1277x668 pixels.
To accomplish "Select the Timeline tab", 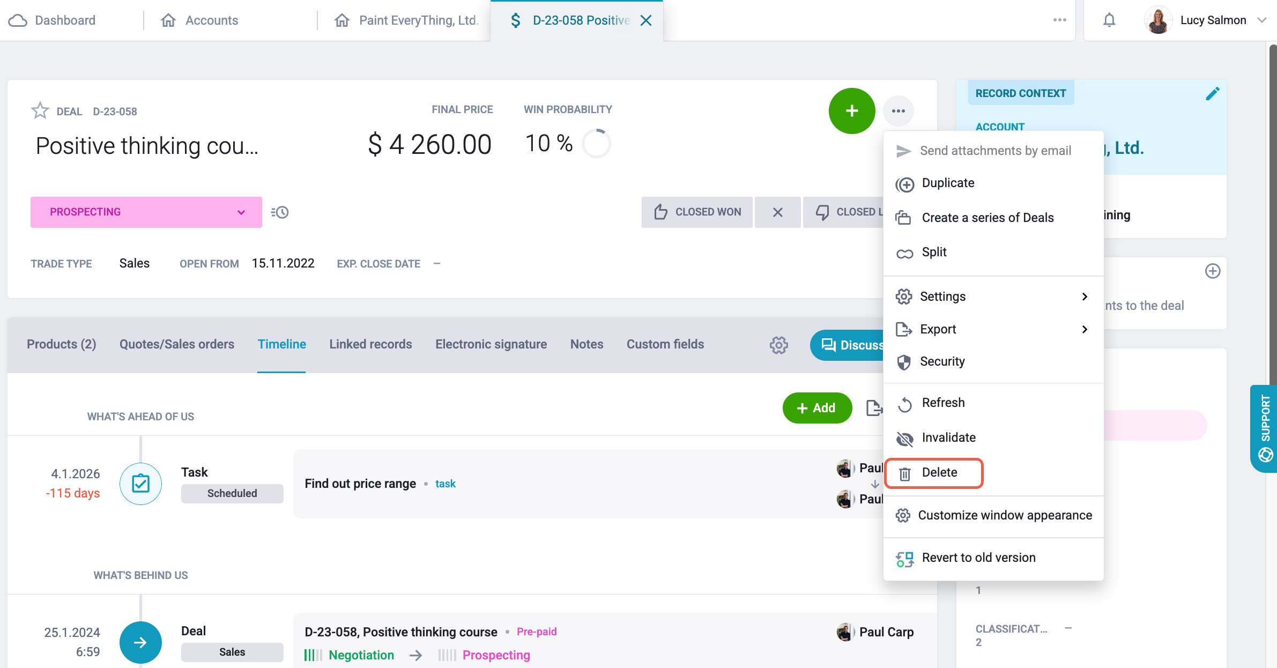I will click(281, 344).
